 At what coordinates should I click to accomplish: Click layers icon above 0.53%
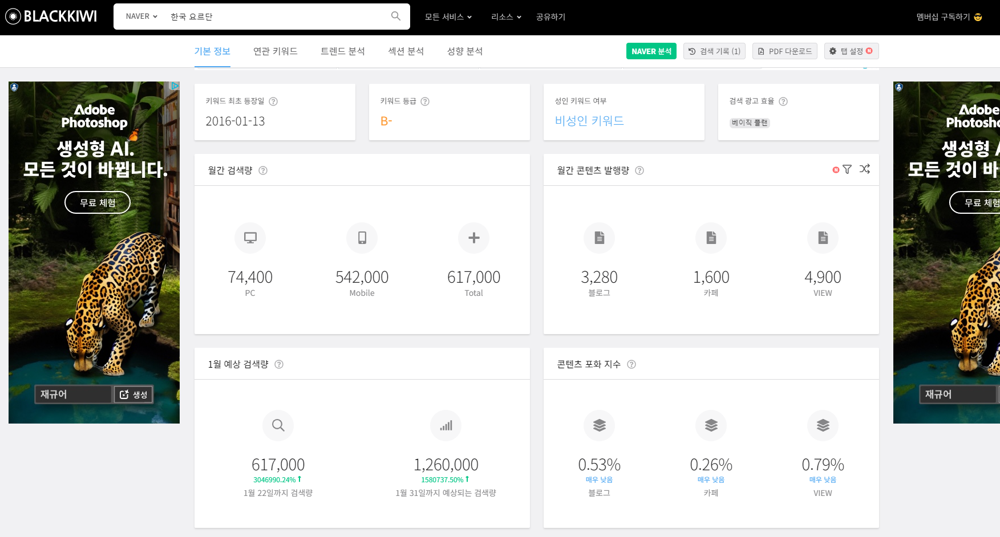pyautogui.click(x=600, y=425)
